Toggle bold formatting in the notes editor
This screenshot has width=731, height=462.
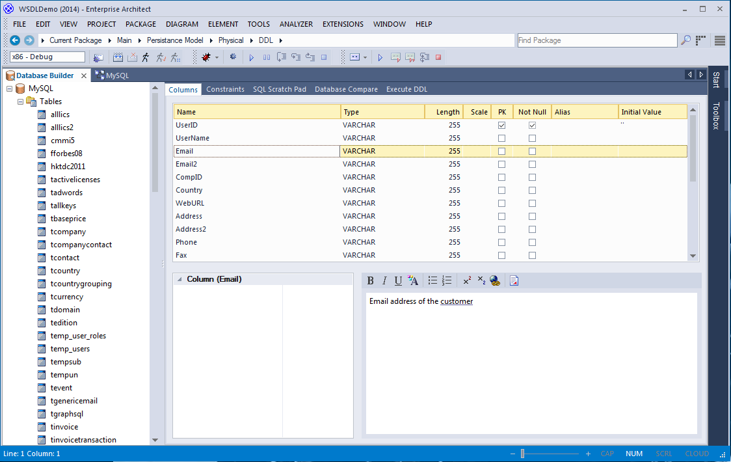coord(370,280)
